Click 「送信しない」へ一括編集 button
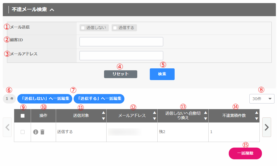Screen dimensions: 277x166 45,98
